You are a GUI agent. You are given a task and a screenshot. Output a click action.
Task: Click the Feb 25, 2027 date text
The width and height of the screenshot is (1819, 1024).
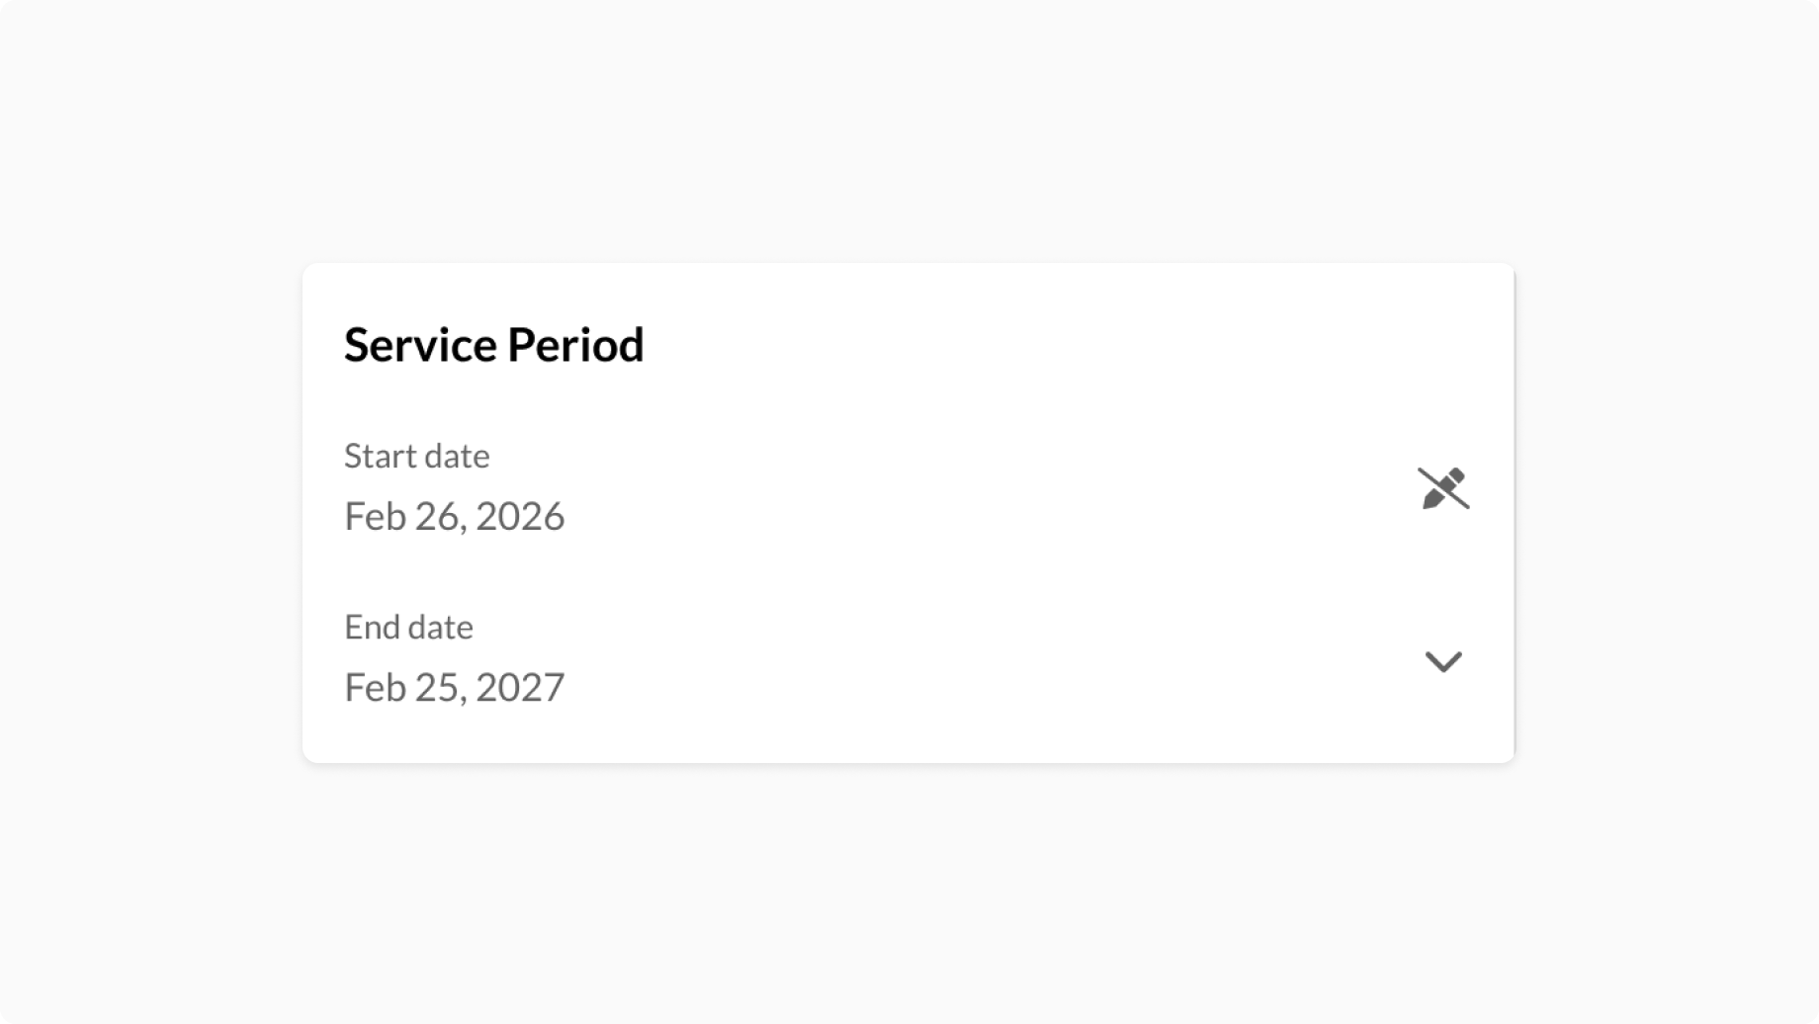pyautogui.click(x=454, y=687)
